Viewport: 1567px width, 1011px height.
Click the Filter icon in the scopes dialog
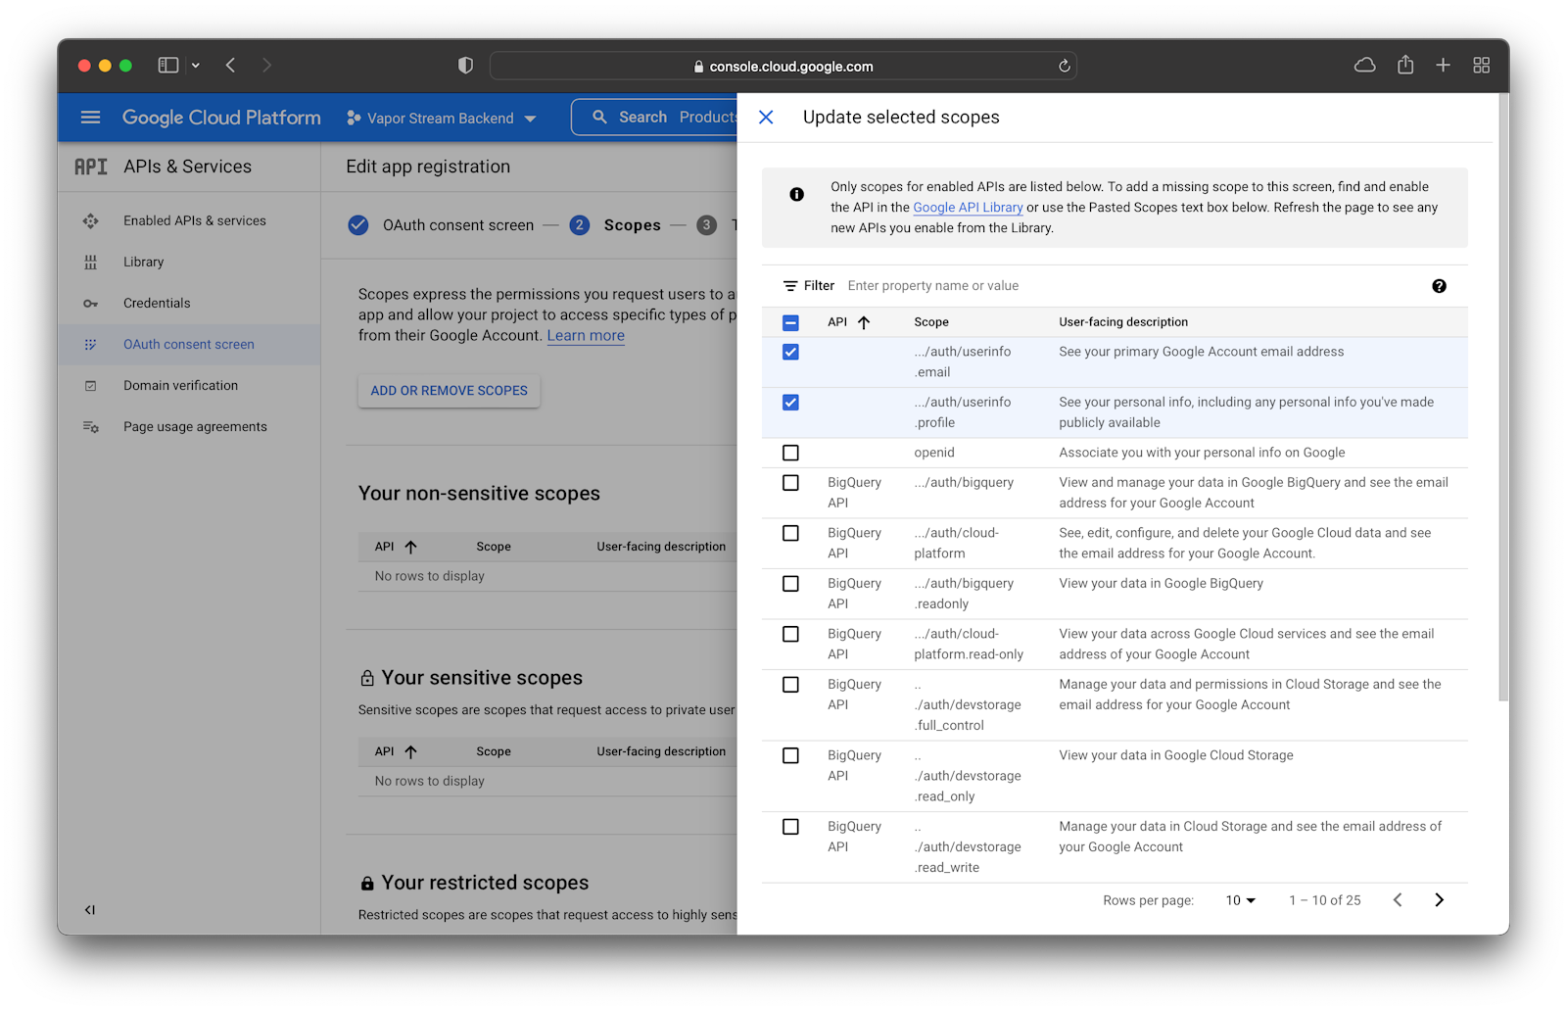790,285
